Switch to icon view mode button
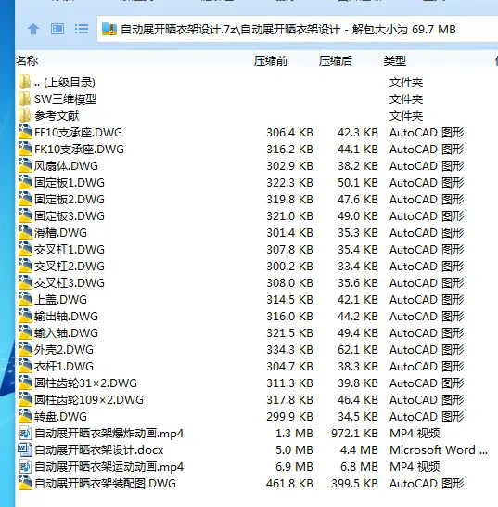The height and width of the screenshot is (507, 498). (57, 29)
